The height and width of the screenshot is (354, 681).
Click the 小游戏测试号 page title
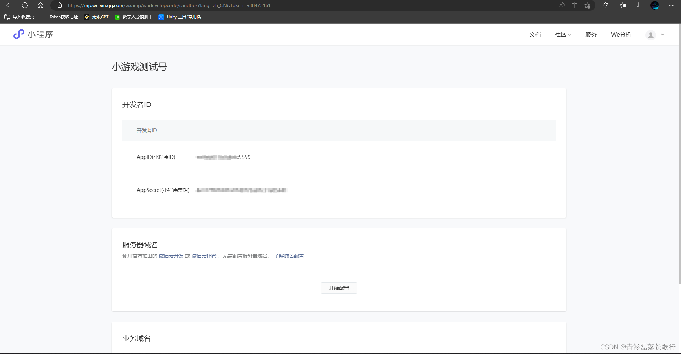(140, 67)
